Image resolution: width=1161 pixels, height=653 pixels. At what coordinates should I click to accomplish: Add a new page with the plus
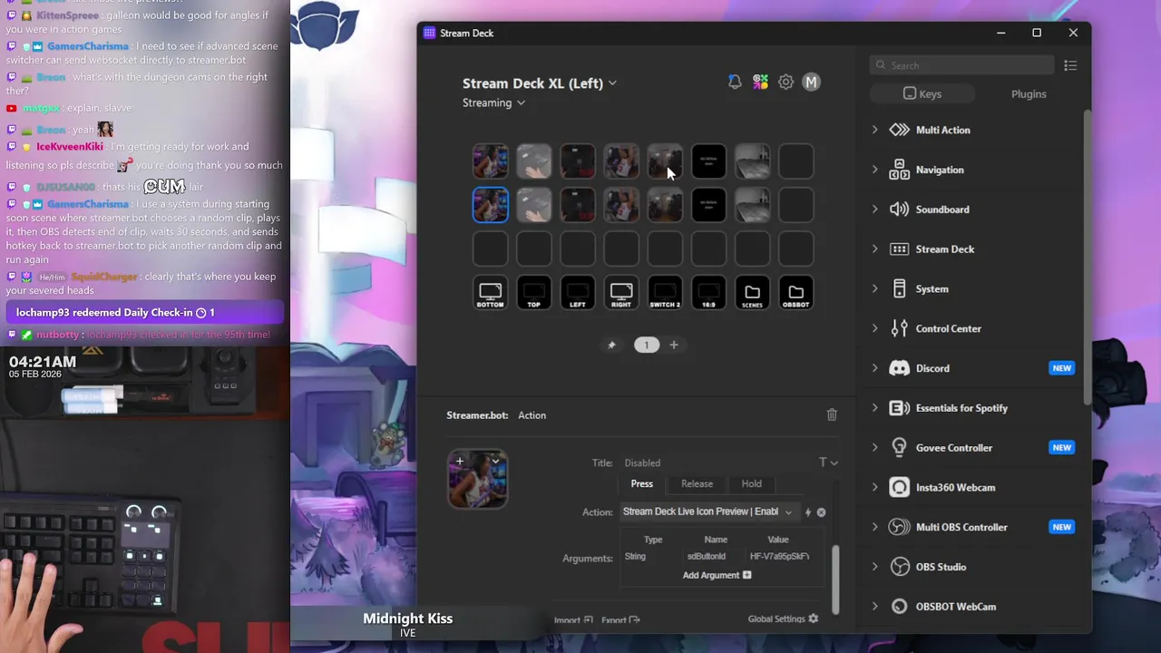coord(673,345)
